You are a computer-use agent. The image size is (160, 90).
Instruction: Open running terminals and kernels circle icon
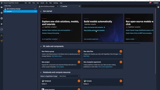[x=1, y=18]
